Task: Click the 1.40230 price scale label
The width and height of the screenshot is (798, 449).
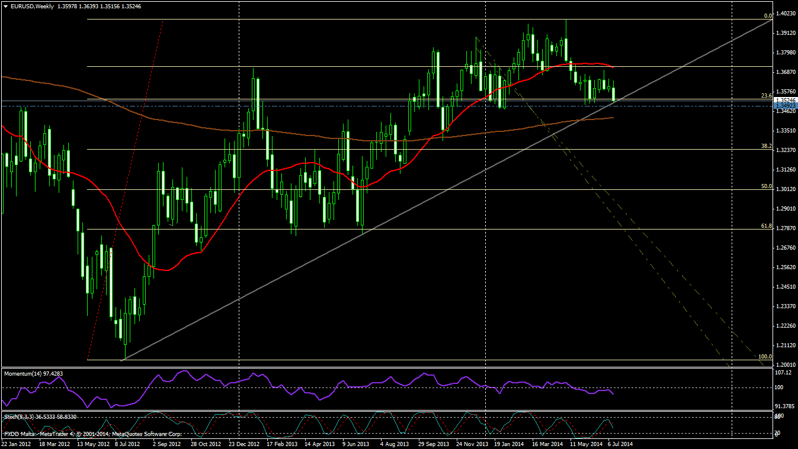Action: tap(785, 14)
